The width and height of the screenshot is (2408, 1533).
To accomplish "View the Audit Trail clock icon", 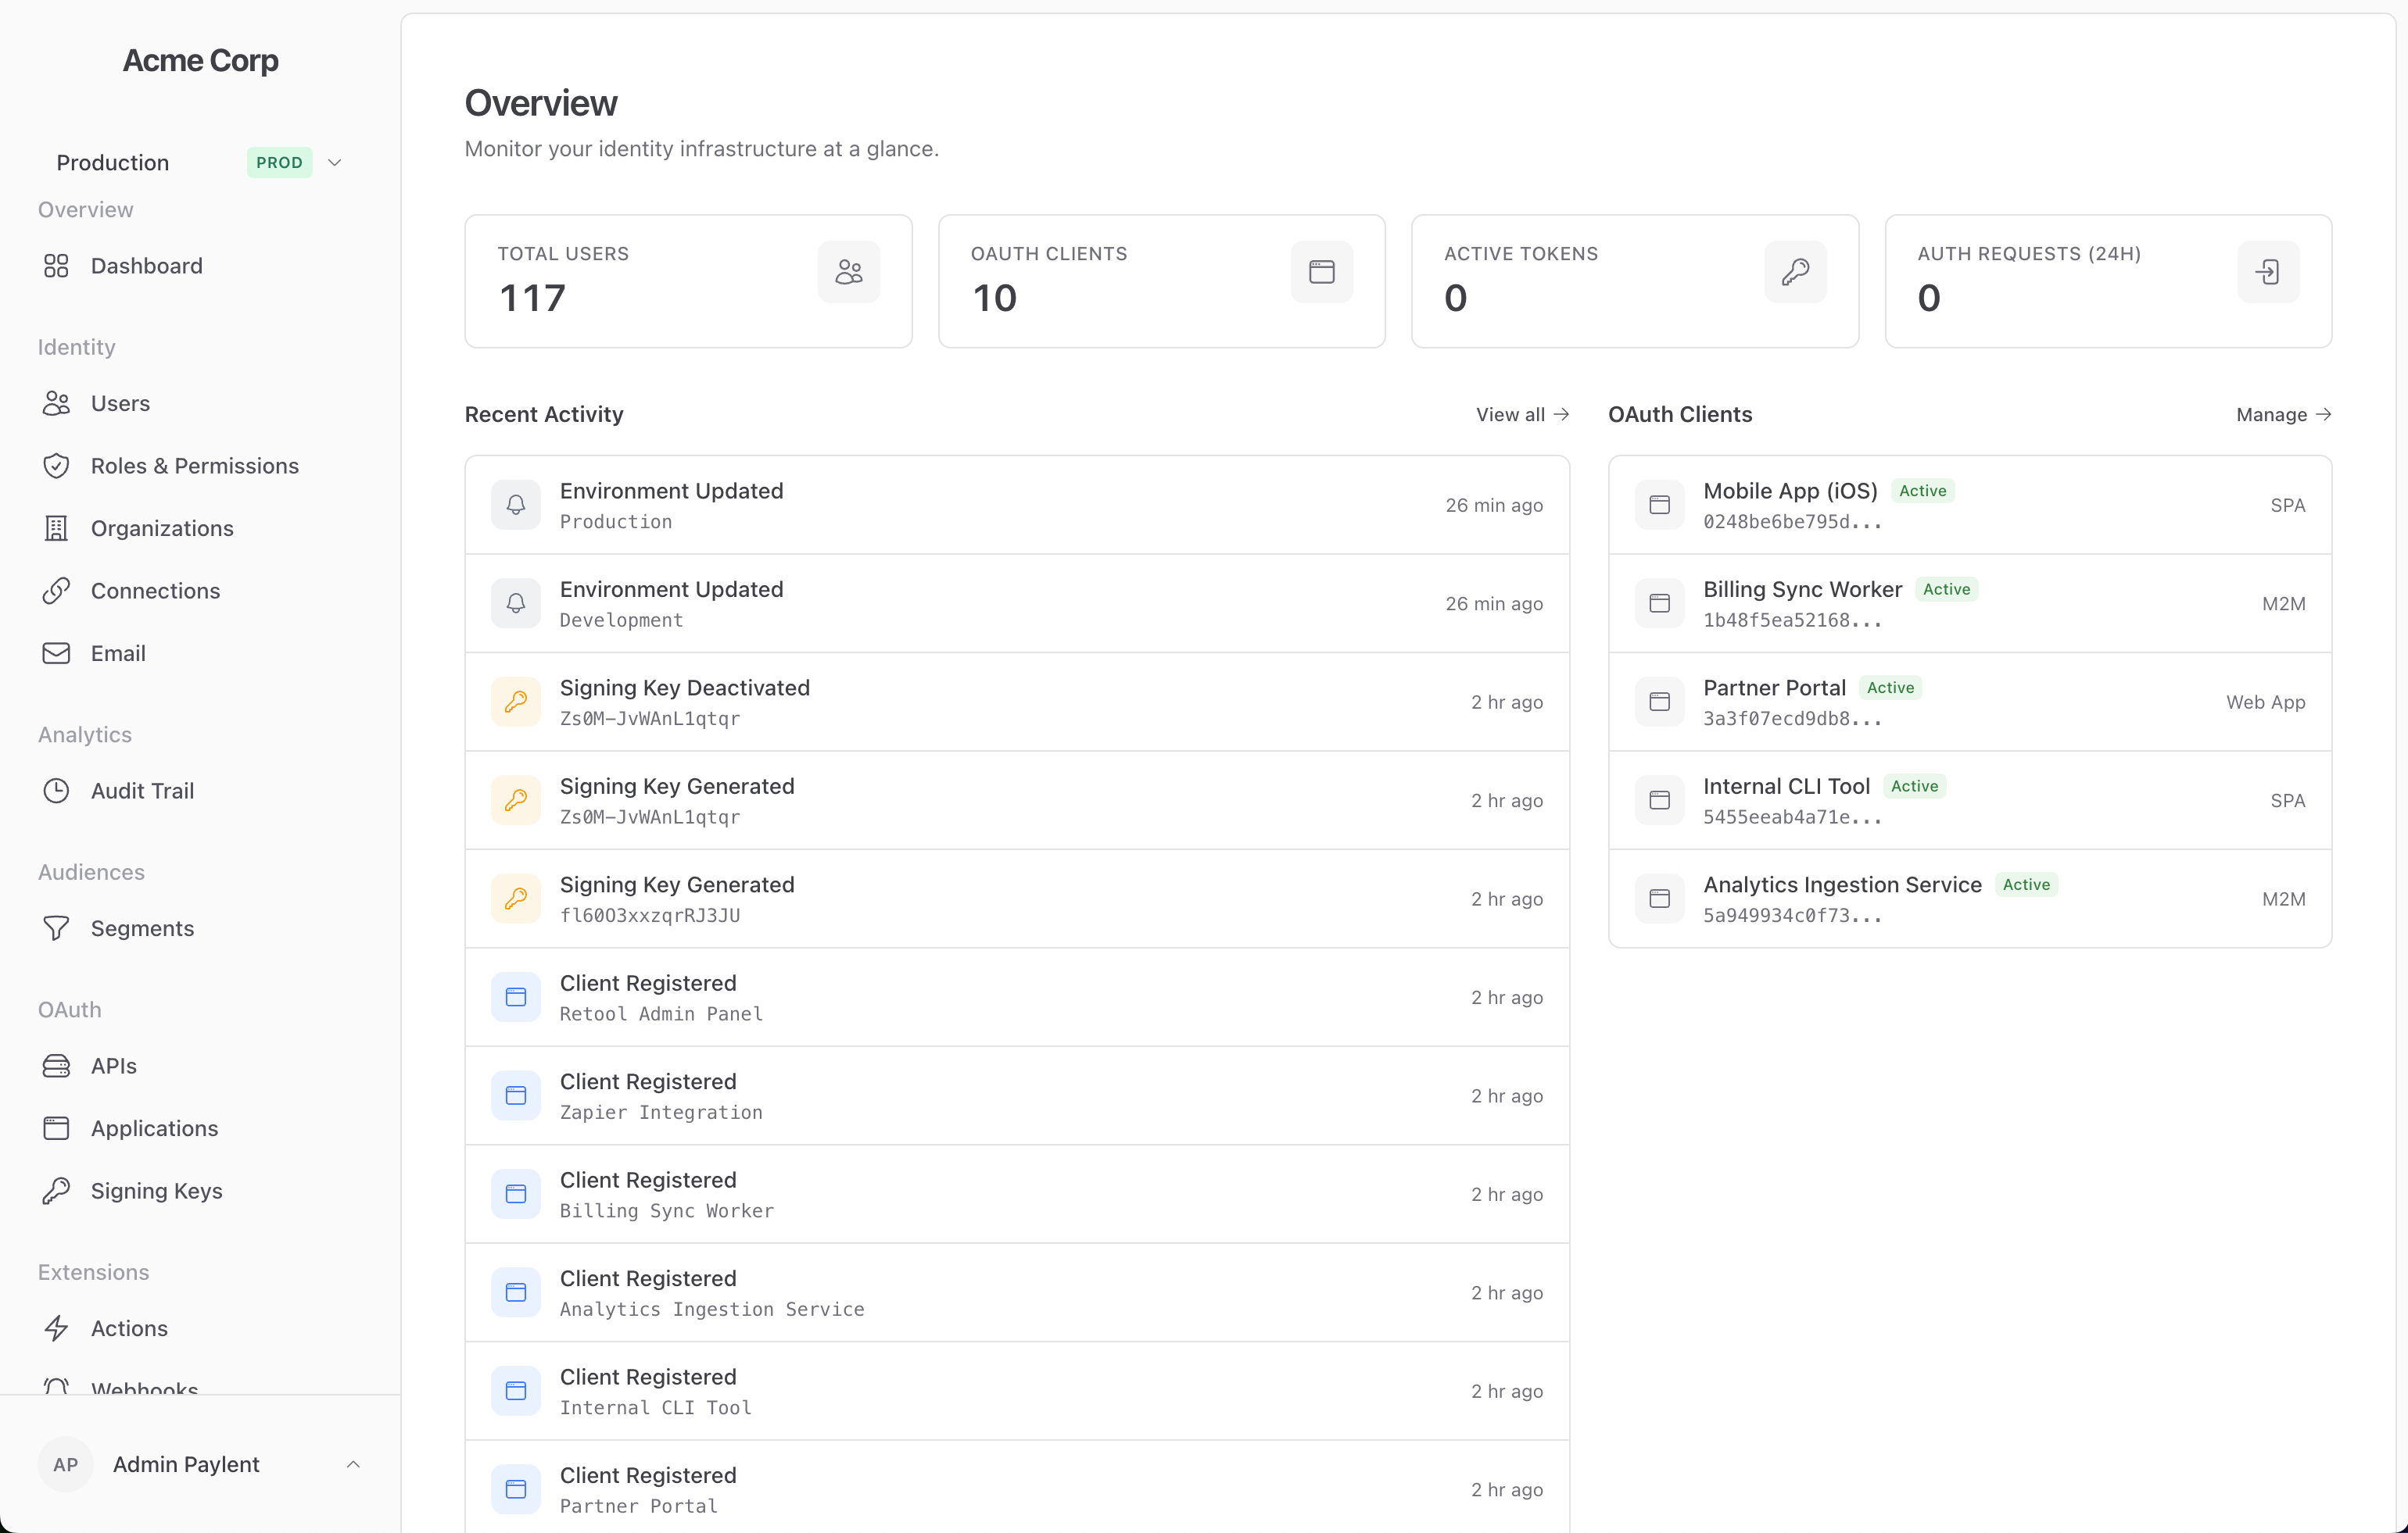I will click(56, 789).
